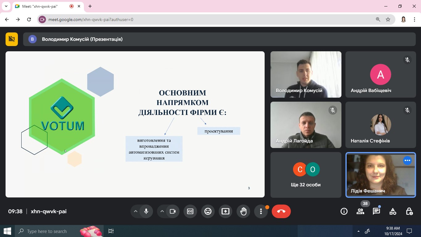The height and width of the screenshot is (237, 421).
Task: Select Андрій Лагойда video tile
Action: point(306,125)
